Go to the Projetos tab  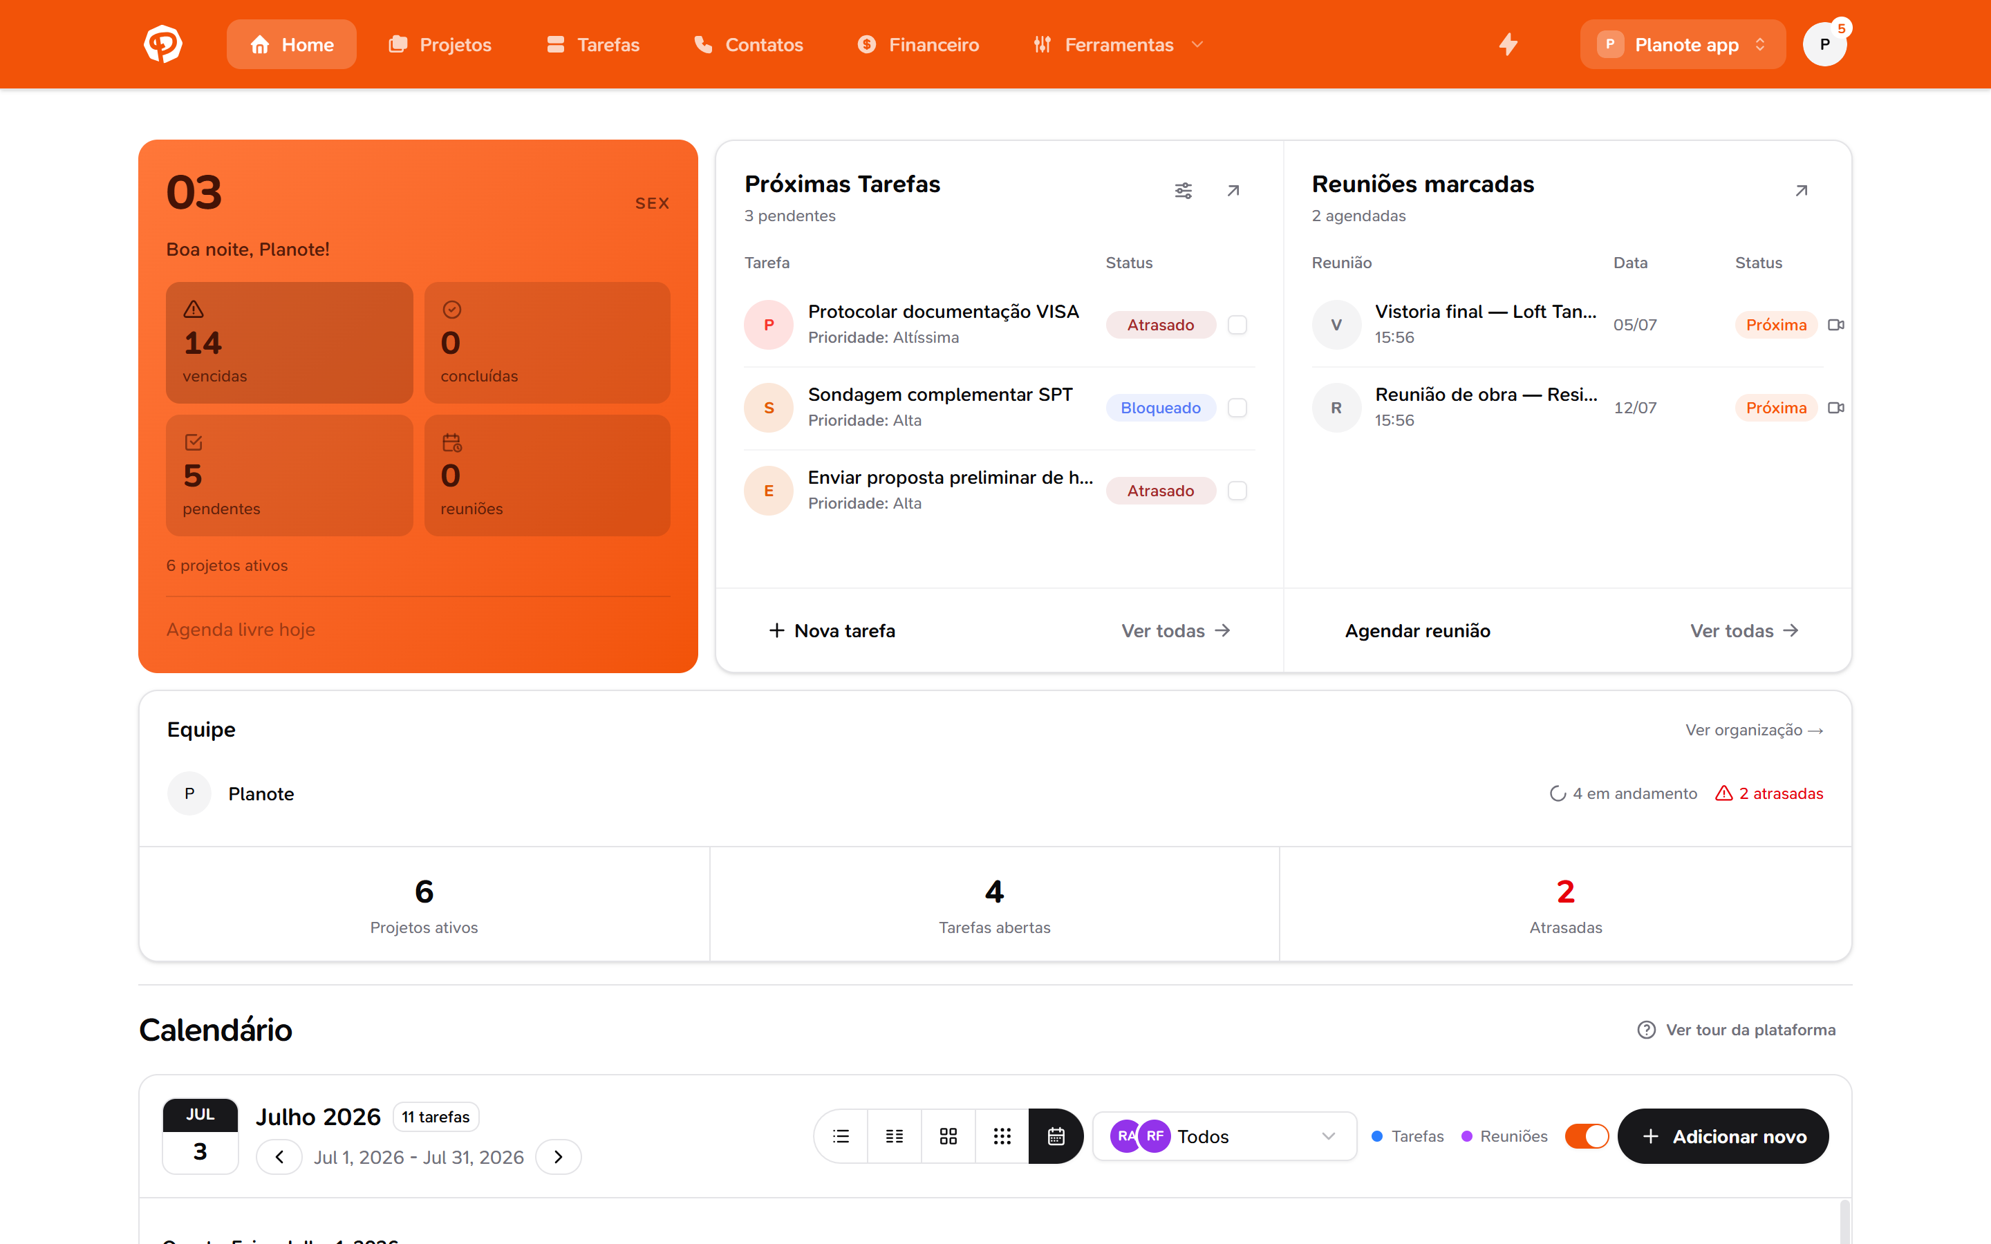pyautogui.click(x=440, y=44)
